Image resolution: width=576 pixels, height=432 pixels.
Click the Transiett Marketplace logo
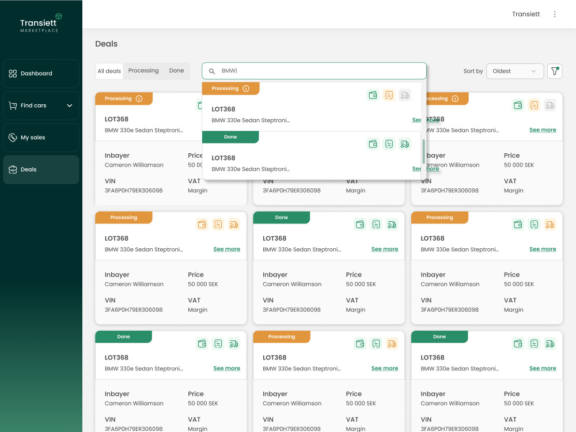[x=40, y=24]
